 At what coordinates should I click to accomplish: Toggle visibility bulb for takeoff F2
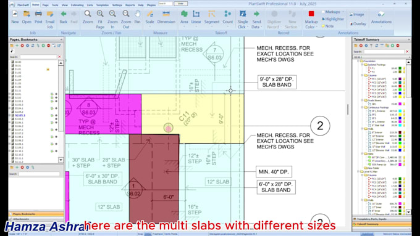point(404,72)
